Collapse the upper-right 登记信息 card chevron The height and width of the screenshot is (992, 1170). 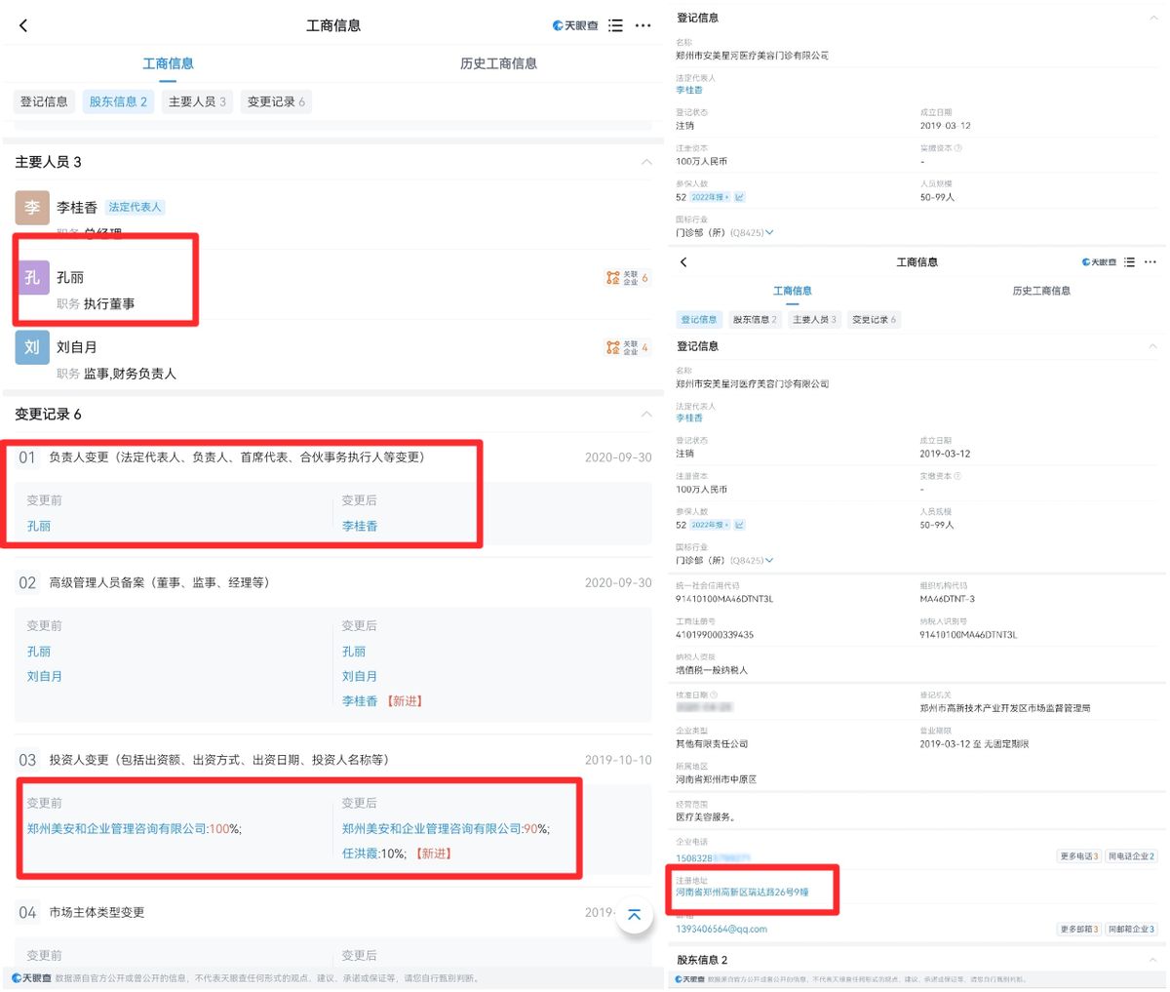point(1153,18)
